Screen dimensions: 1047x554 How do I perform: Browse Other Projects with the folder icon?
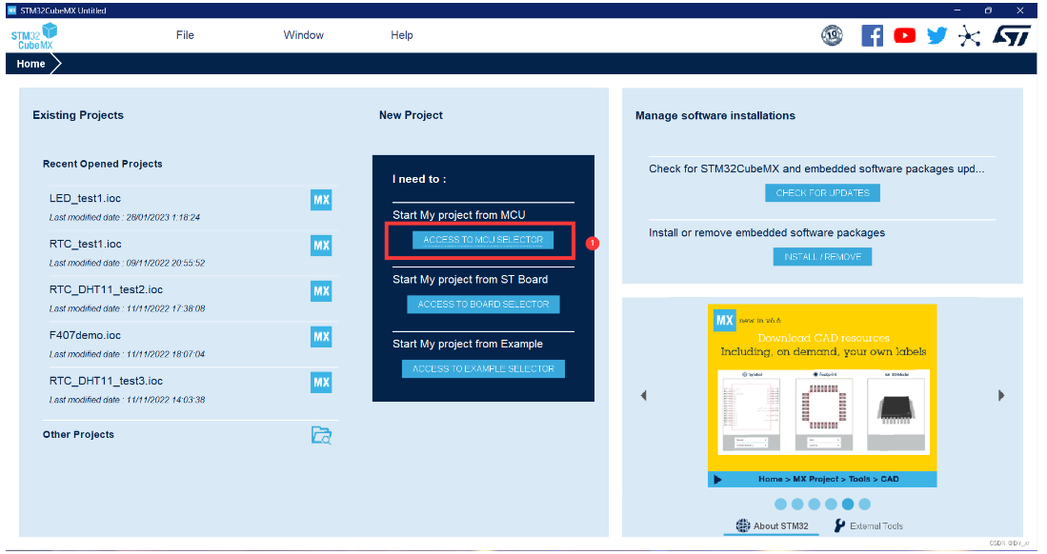tap(321, 435)
